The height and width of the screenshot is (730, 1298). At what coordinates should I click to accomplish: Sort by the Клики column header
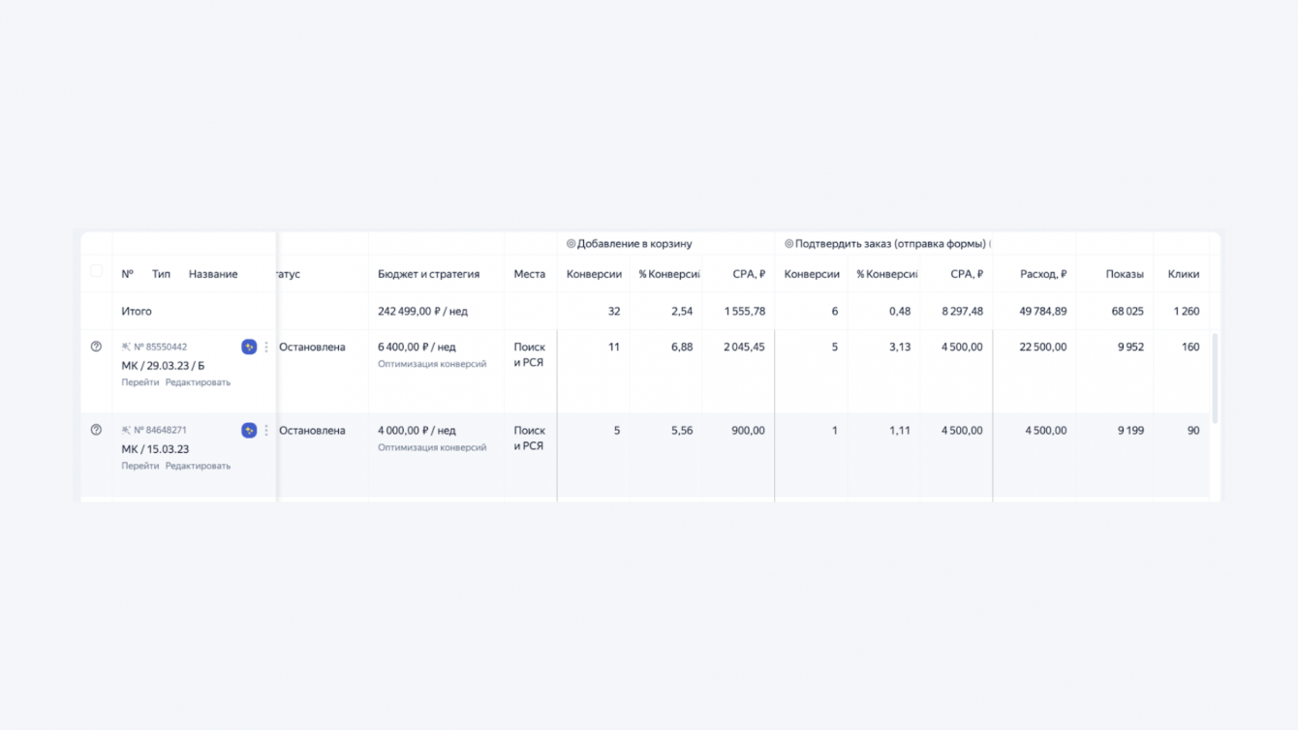coord(1183,274)
